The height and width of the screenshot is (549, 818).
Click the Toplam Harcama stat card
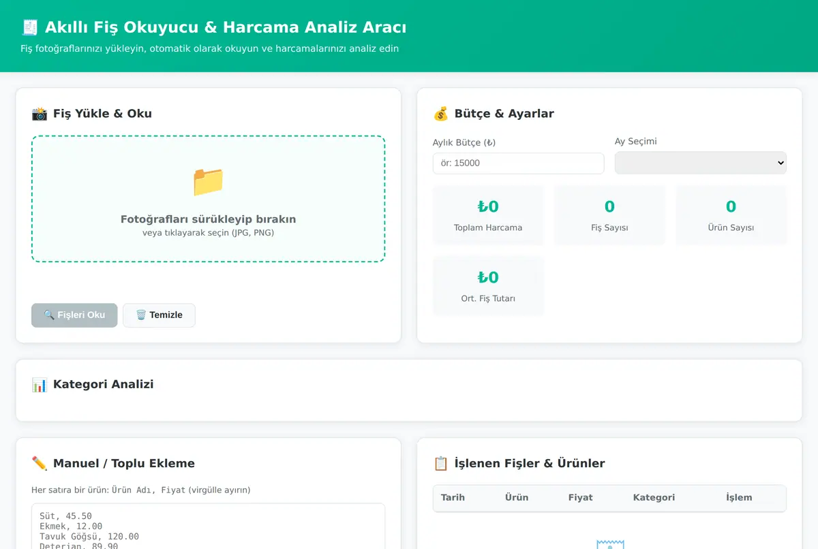488,215
